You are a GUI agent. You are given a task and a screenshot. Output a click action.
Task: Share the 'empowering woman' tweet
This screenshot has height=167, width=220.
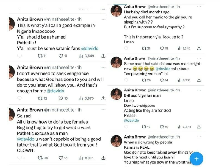click(199, 80)
